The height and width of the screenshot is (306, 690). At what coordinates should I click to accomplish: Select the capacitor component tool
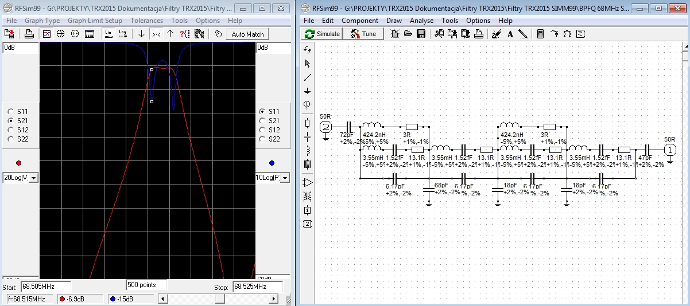[x=307, y=137]
